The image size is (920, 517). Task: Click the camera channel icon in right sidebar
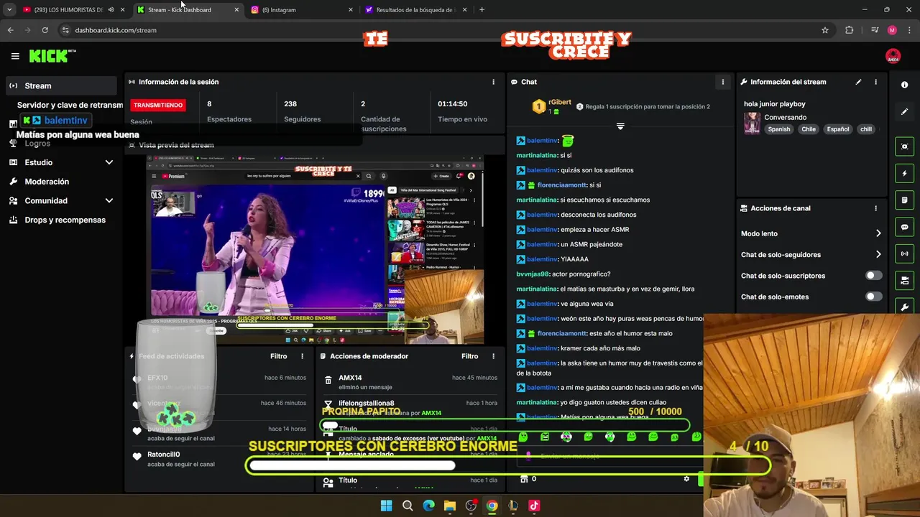(x=904, y=280)
